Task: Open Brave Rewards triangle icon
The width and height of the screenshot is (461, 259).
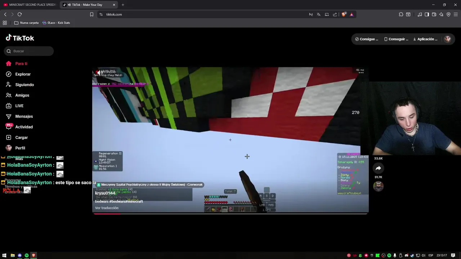Action: [x=352, y=14]
